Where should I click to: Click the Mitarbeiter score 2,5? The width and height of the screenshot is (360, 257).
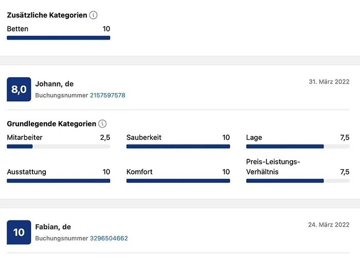(x=105, y=138)
